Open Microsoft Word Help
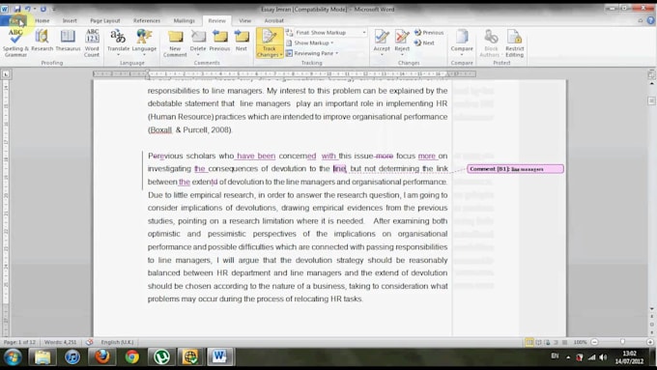 [650, 20]
